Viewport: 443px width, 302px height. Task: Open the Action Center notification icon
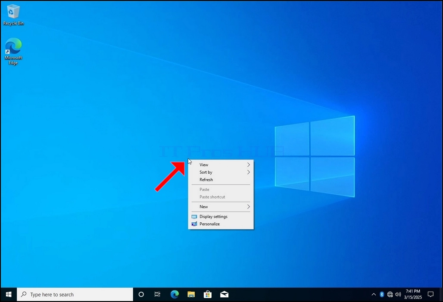click(431, 294)
